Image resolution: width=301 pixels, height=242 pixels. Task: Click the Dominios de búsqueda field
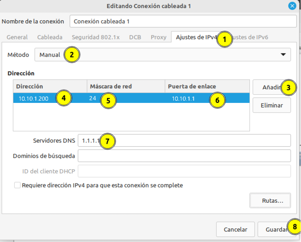click(x=185, y=156)
